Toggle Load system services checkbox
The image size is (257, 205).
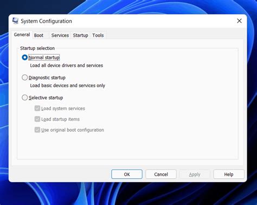(x=37, y=108)
